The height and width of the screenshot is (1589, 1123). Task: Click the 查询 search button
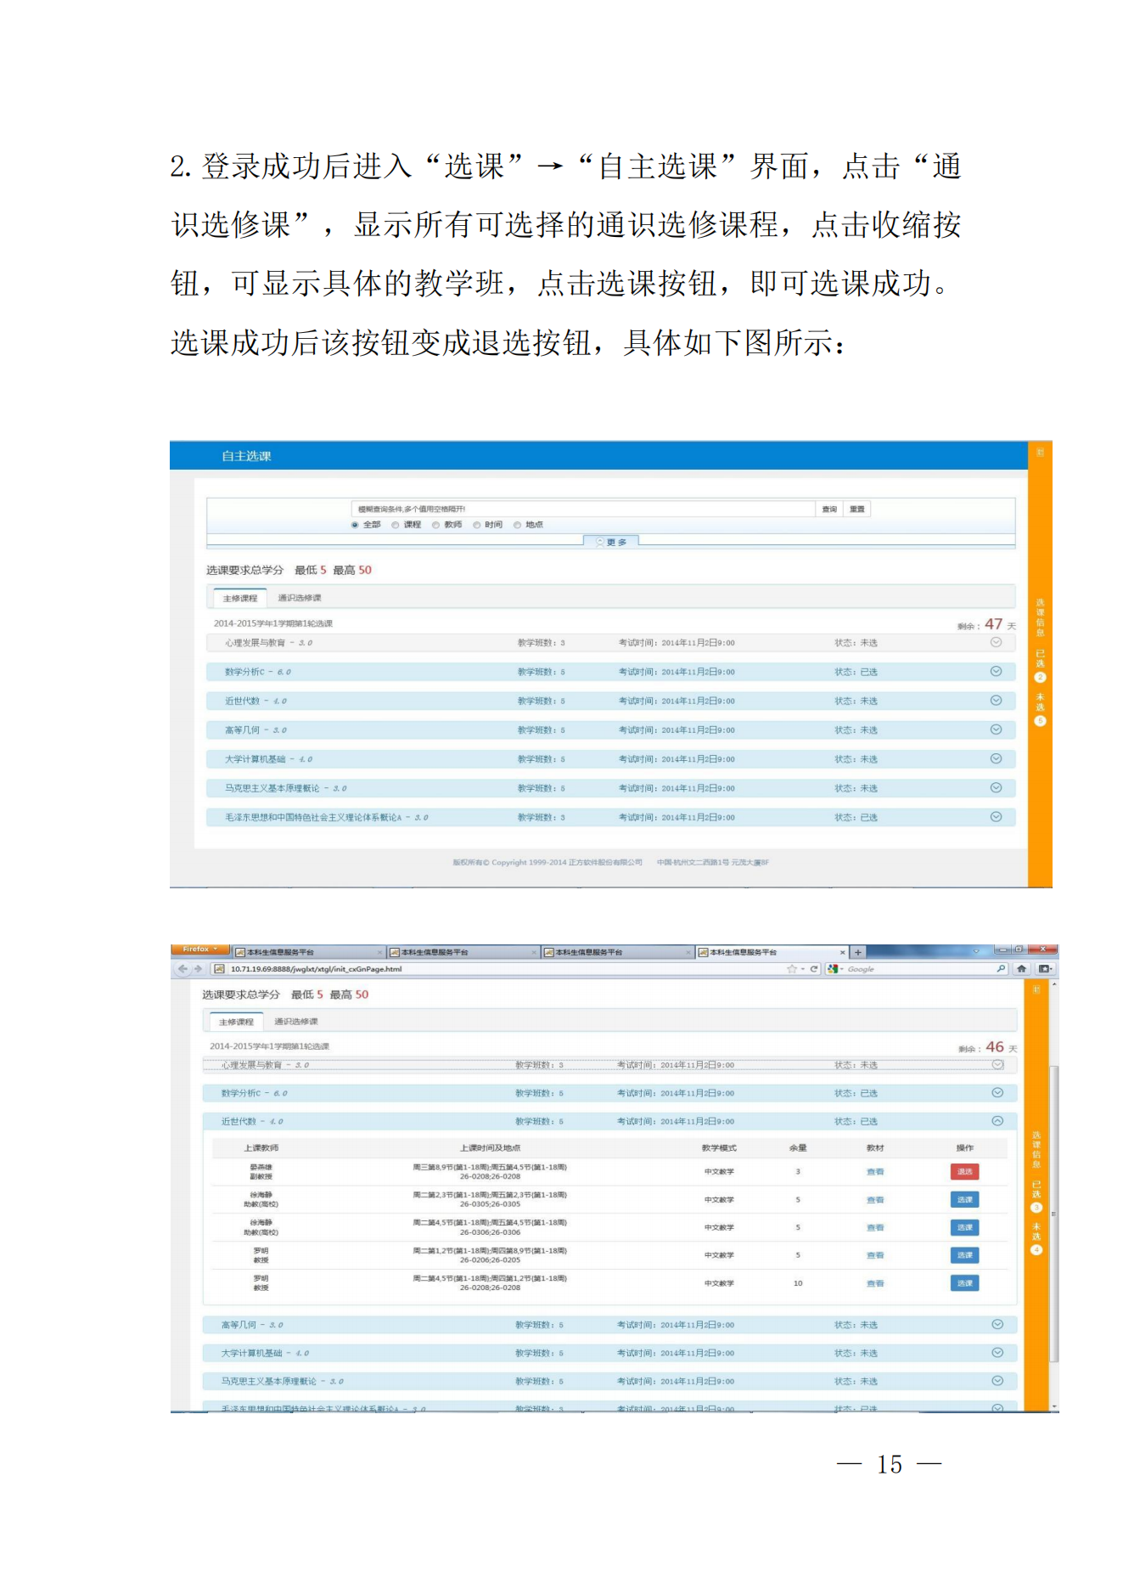829,509
